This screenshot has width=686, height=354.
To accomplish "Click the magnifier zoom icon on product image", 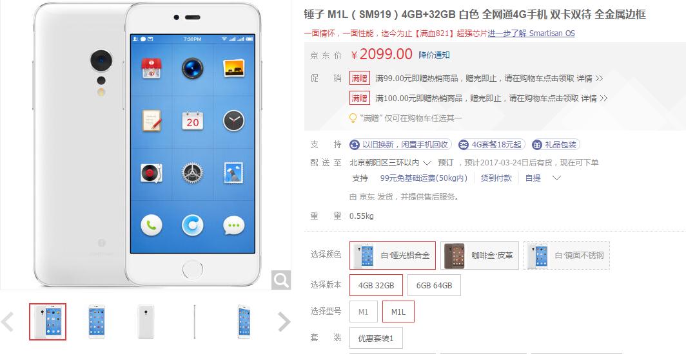I will (281, 279).
